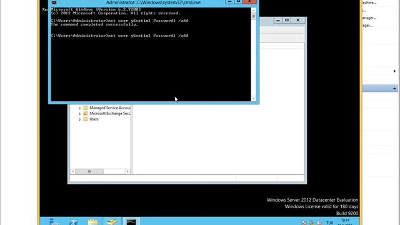
Task: Switch to the Active Directory console taskbar icon
Action: click(112, 221)
